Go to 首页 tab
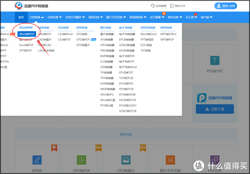This screenshot has height=174, width=250. 21,17
